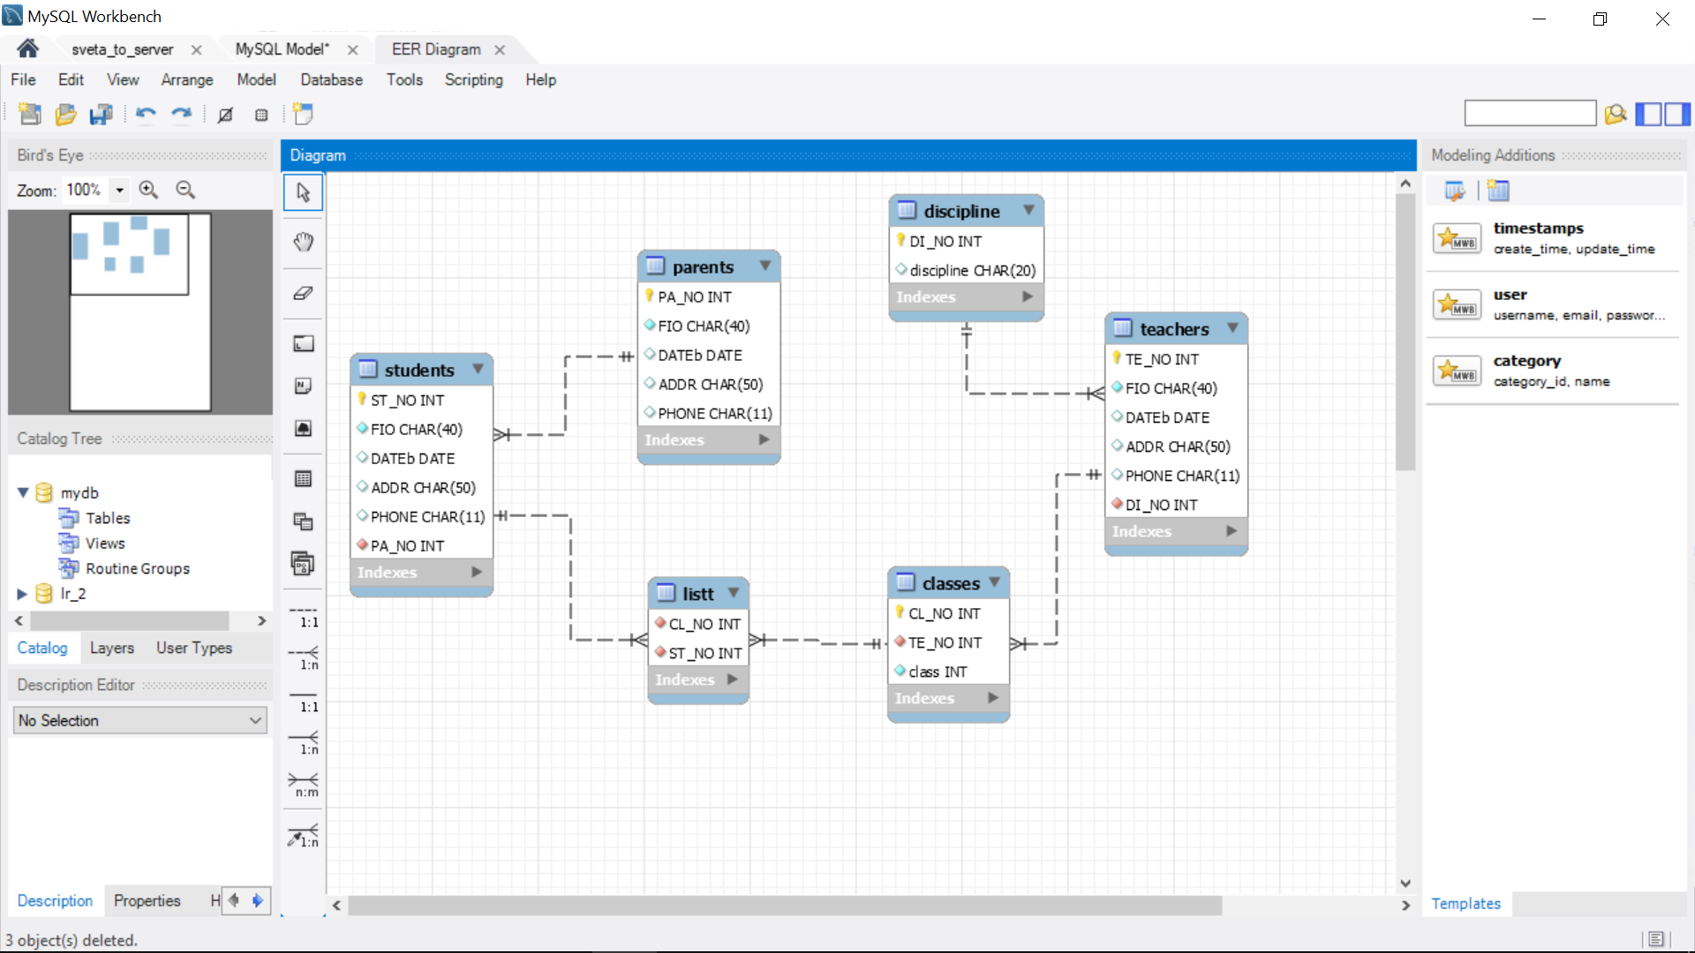
Task: Click the save model icon
Action: [x=102, y=114]
